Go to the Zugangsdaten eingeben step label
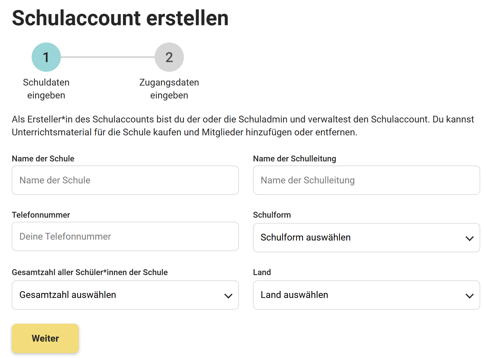484x358 pixels. coord(169,89)
